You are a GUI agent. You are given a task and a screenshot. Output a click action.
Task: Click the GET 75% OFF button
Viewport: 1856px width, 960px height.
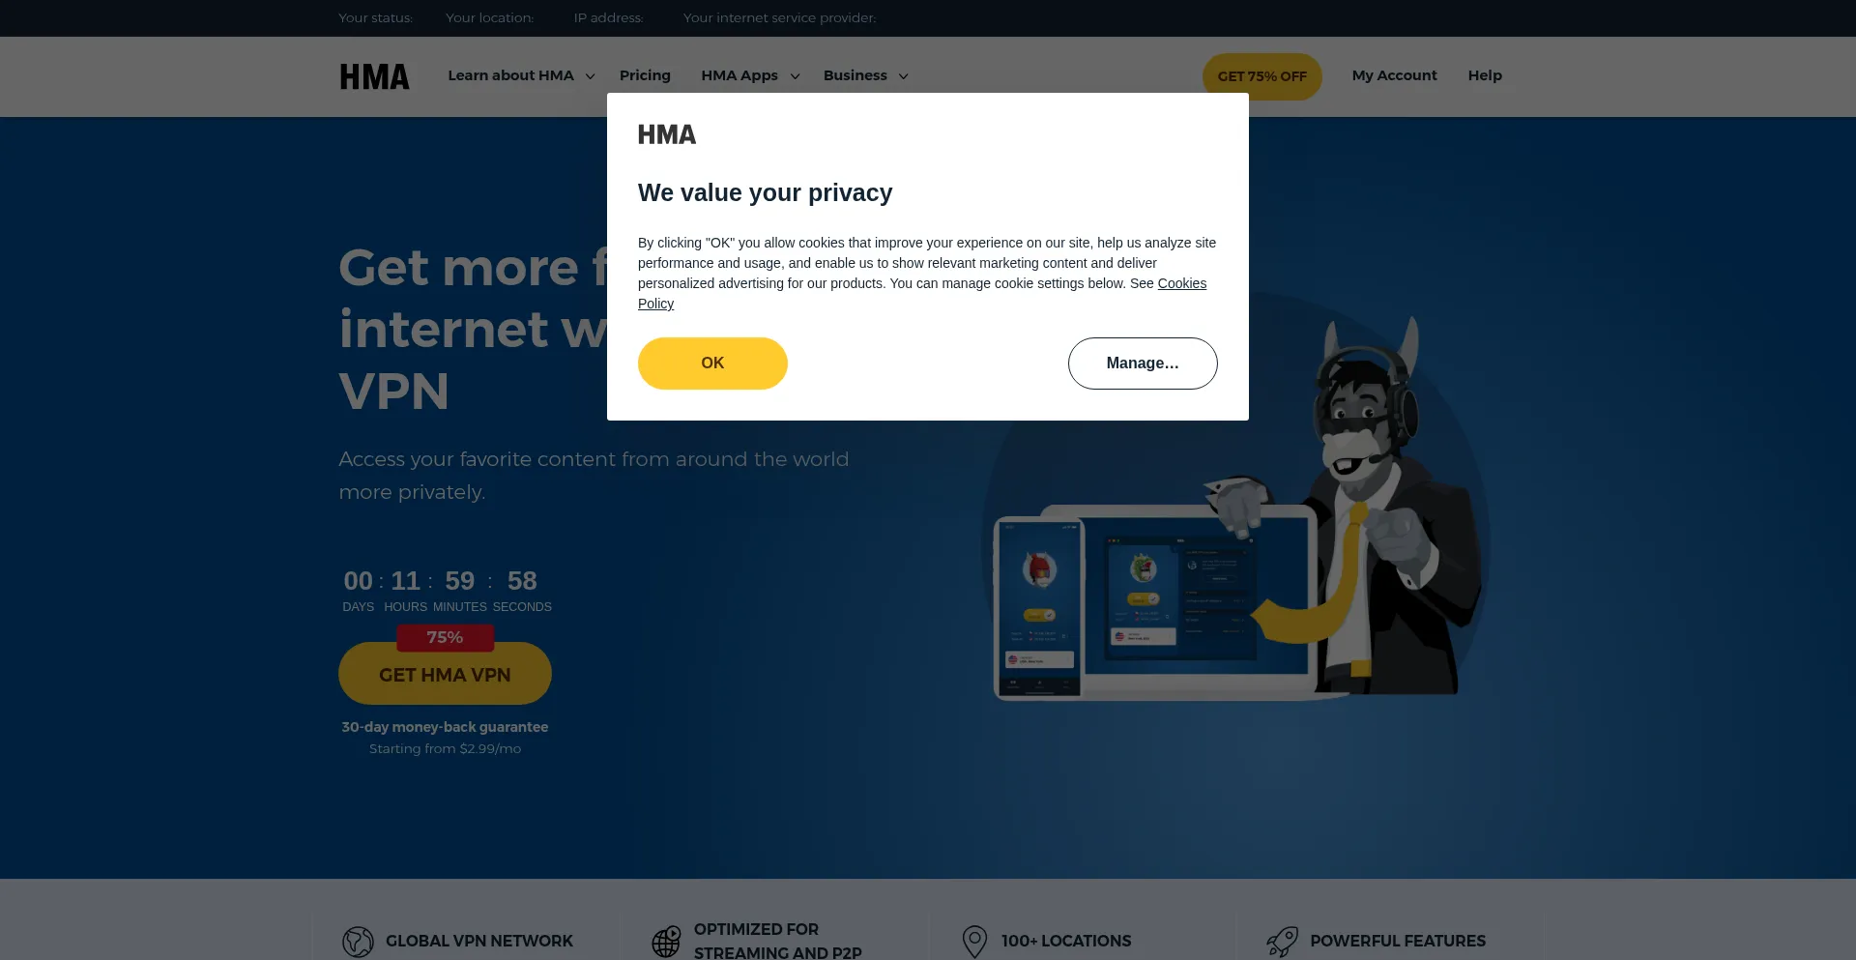1261,76
